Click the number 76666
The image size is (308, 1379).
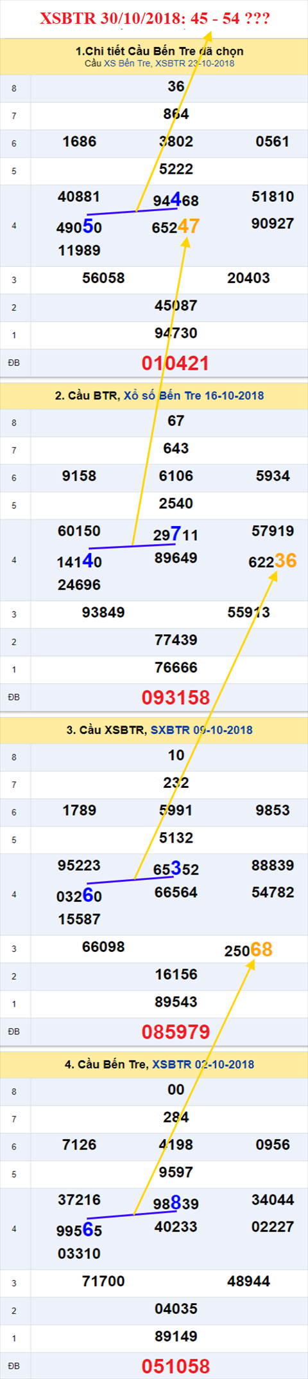pyautogui.click(x=176, y=668)
